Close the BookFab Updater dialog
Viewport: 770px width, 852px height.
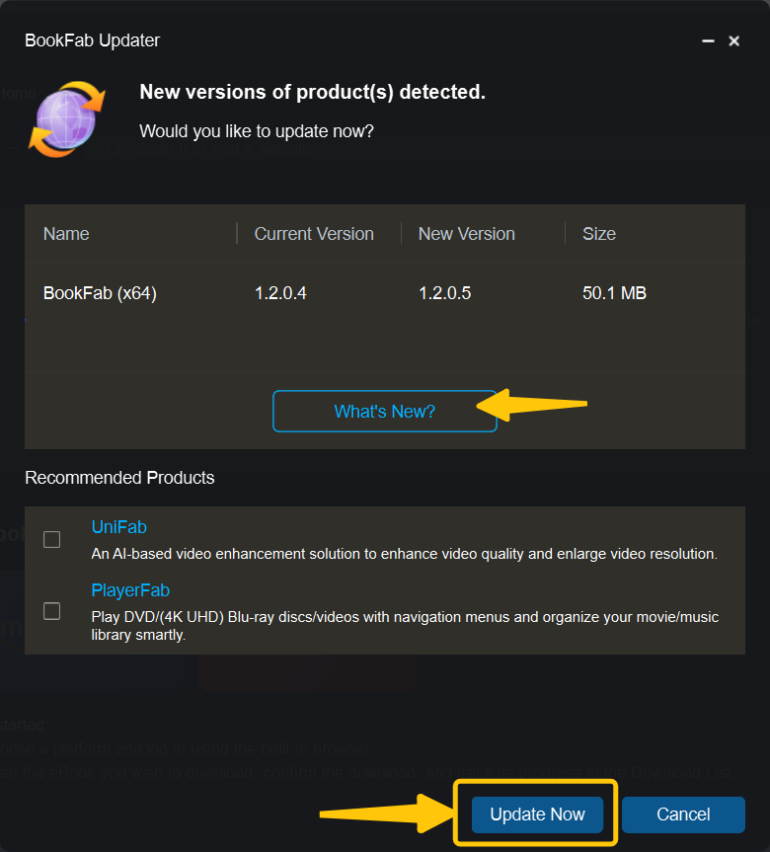734,41
